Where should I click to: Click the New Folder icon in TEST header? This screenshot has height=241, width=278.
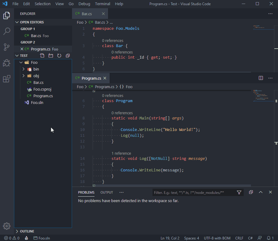pos(51,56)
